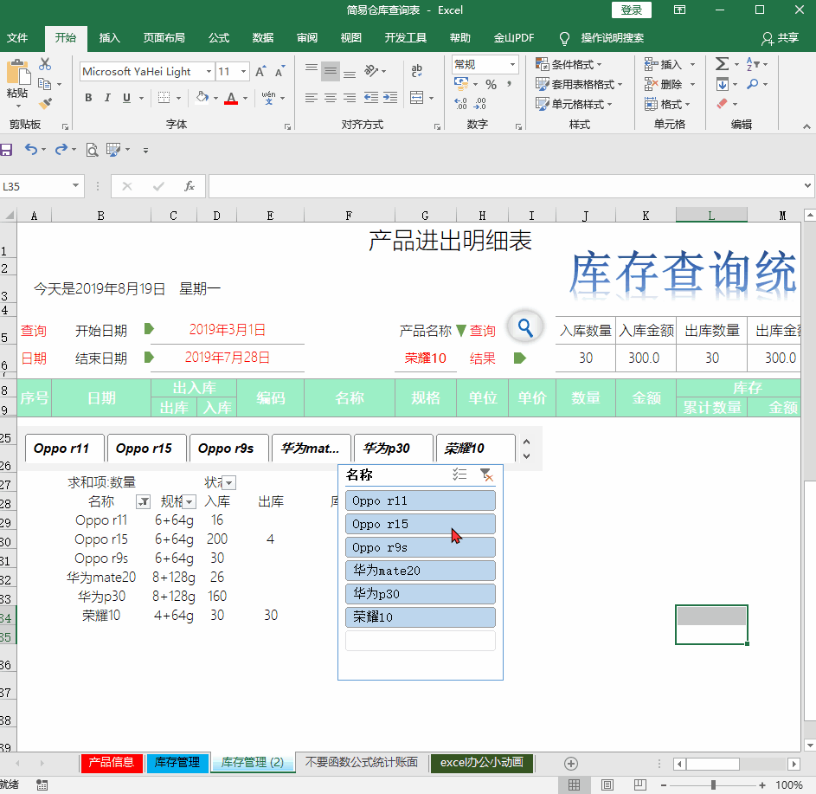Open the number format 常规 dropdown
This screenshot has width=816, height=794.
[x=512, y=65]
